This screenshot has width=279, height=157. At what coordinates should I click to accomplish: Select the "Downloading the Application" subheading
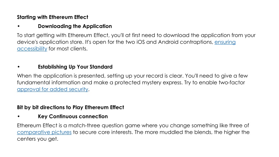[75, 26]
